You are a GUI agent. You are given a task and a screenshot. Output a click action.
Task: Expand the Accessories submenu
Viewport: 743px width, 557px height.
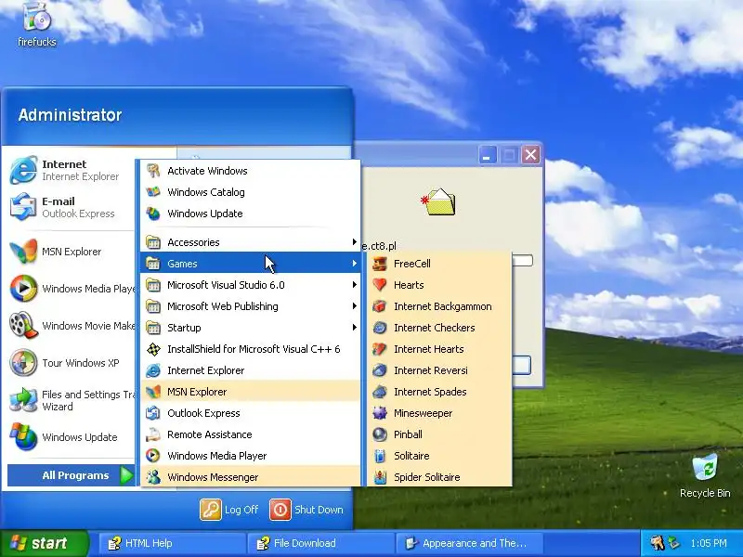point(250,242)
